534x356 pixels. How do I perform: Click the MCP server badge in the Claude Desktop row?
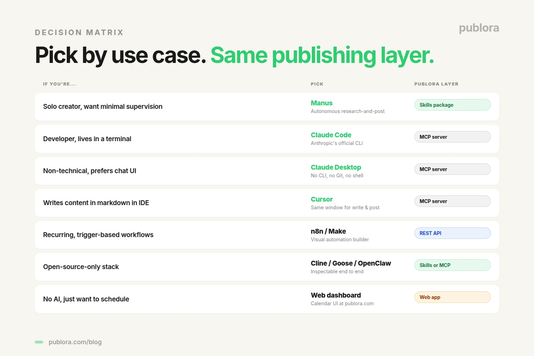(x=453, y=169)
